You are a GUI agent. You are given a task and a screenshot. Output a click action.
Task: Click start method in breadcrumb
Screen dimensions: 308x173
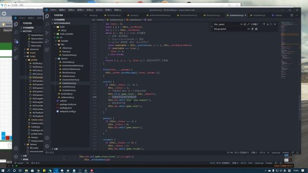tap(149, 20)
